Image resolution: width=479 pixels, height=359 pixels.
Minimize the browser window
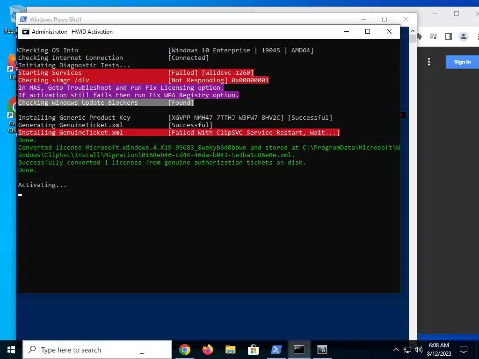point(435,14)
